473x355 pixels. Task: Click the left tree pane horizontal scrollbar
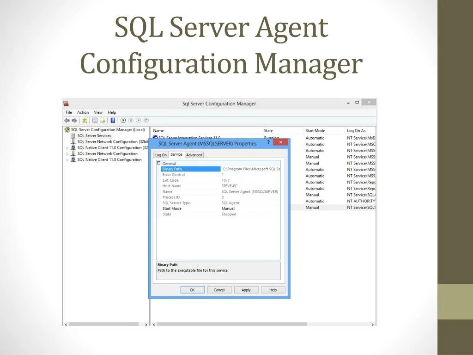pyautogui.click(x=103, y=324)
